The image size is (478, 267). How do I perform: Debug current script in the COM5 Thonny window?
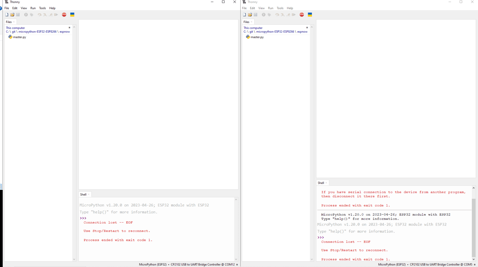pos(269,15)
